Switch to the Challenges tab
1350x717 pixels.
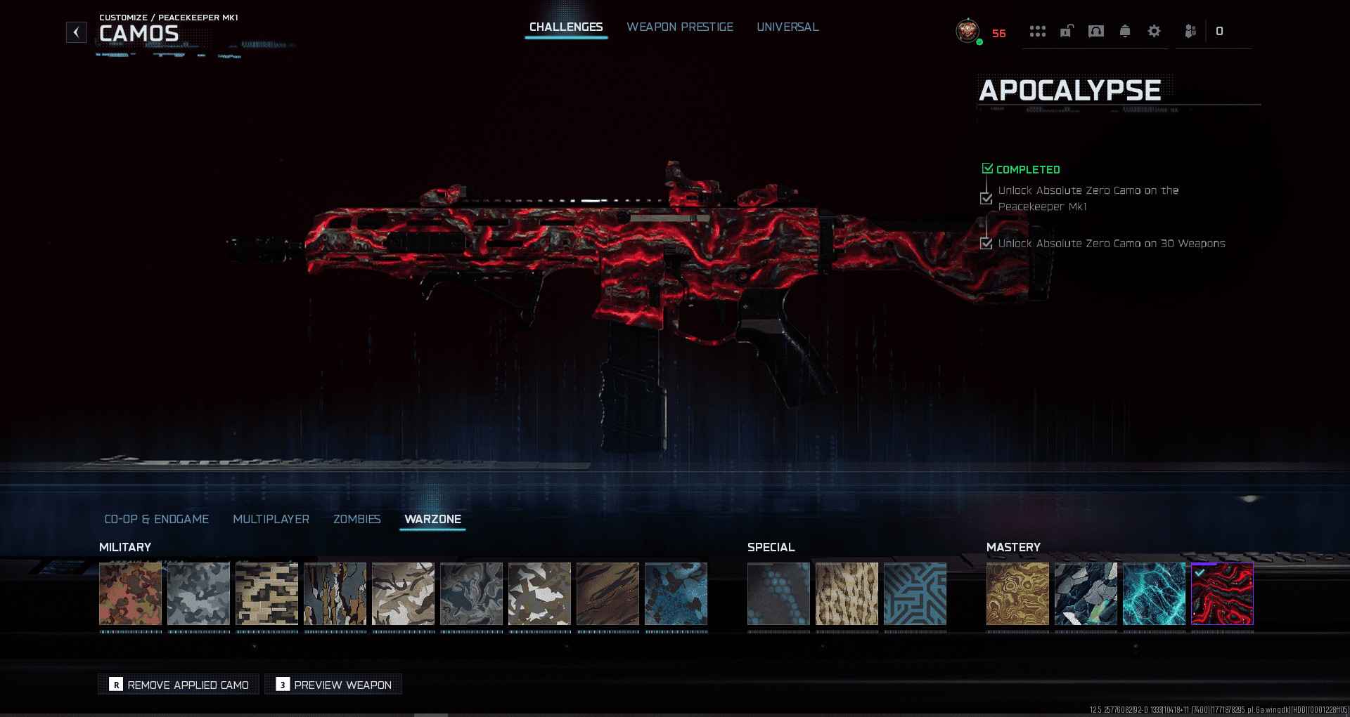[566, 27]
